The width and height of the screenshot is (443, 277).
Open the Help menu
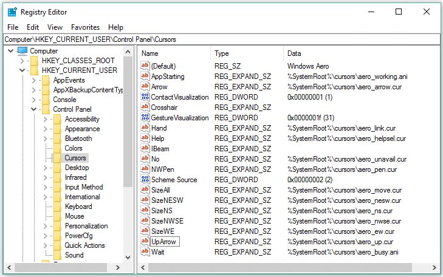(x=116, y=27)
